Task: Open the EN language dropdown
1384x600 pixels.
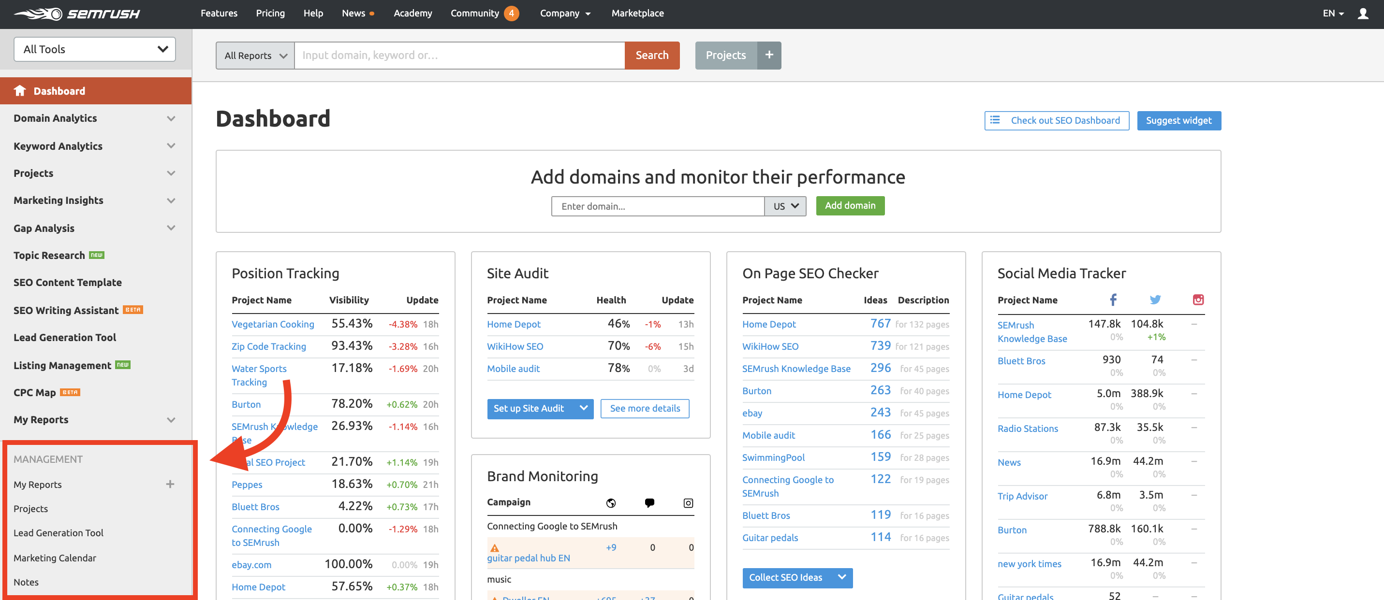Action: click(1333, 14)
